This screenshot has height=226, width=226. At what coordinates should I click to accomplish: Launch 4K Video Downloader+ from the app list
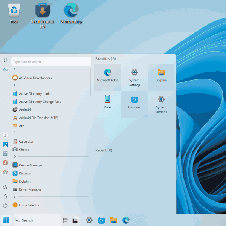point(35,78)
